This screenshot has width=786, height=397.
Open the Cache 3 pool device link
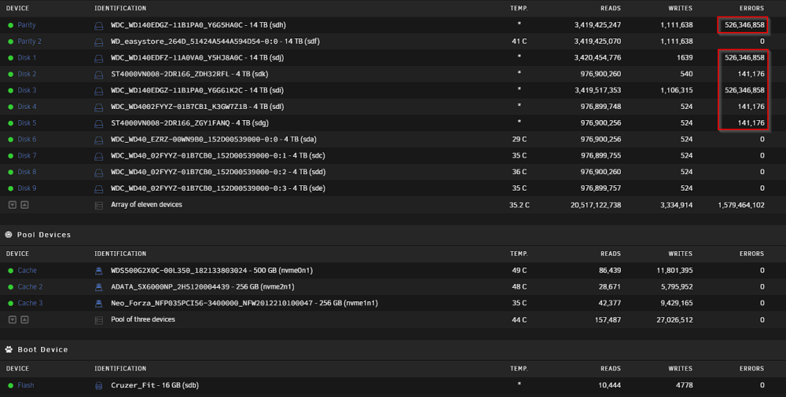30,303
